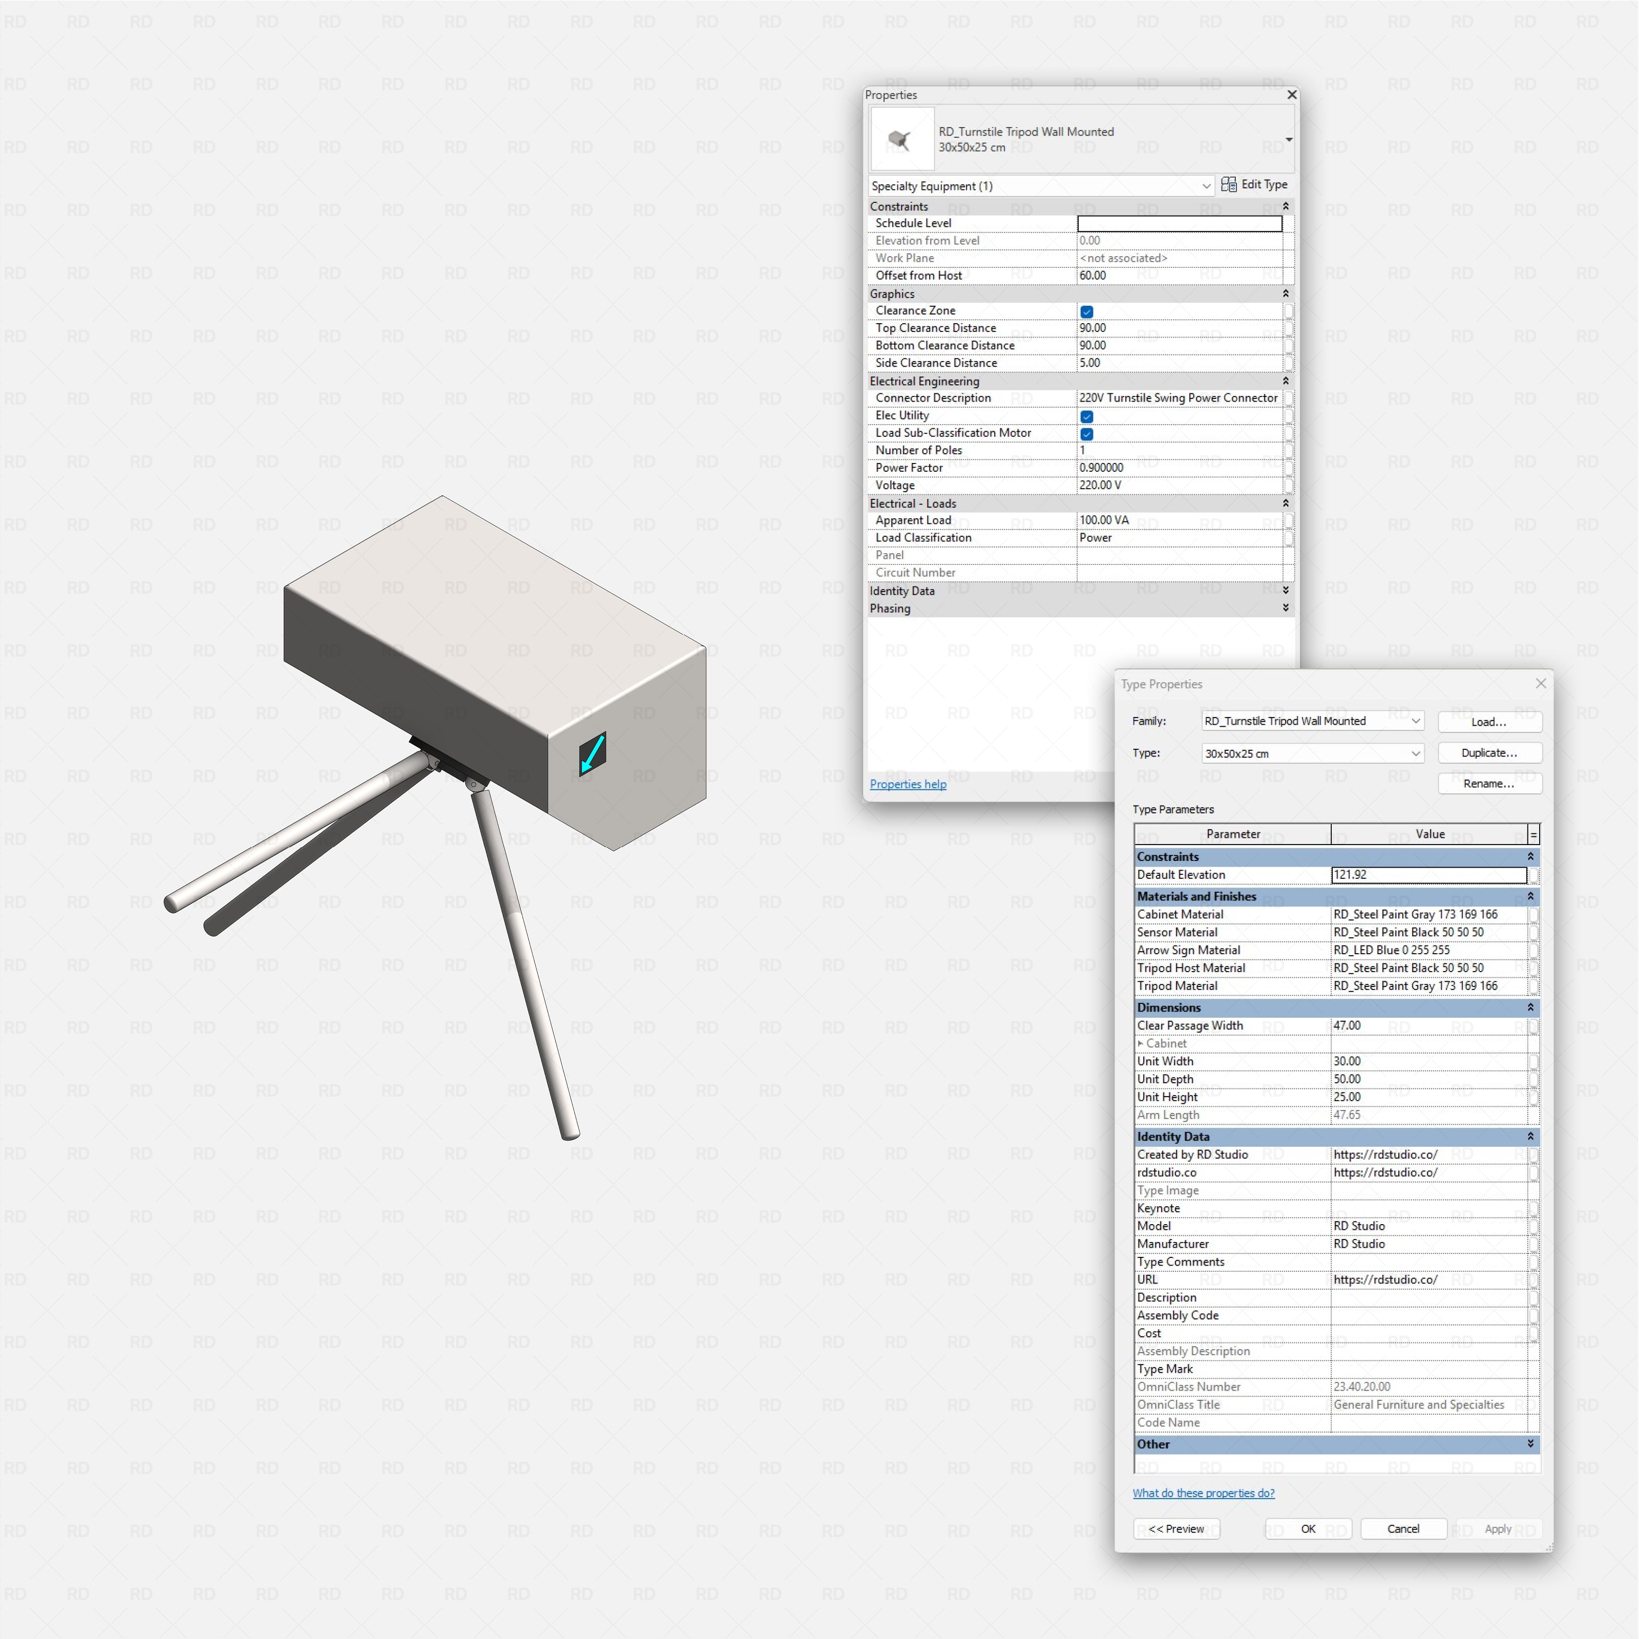Open the type selector dropdown arrow in Properties
This screenshot has height=1639, width=1639.
1289,139
